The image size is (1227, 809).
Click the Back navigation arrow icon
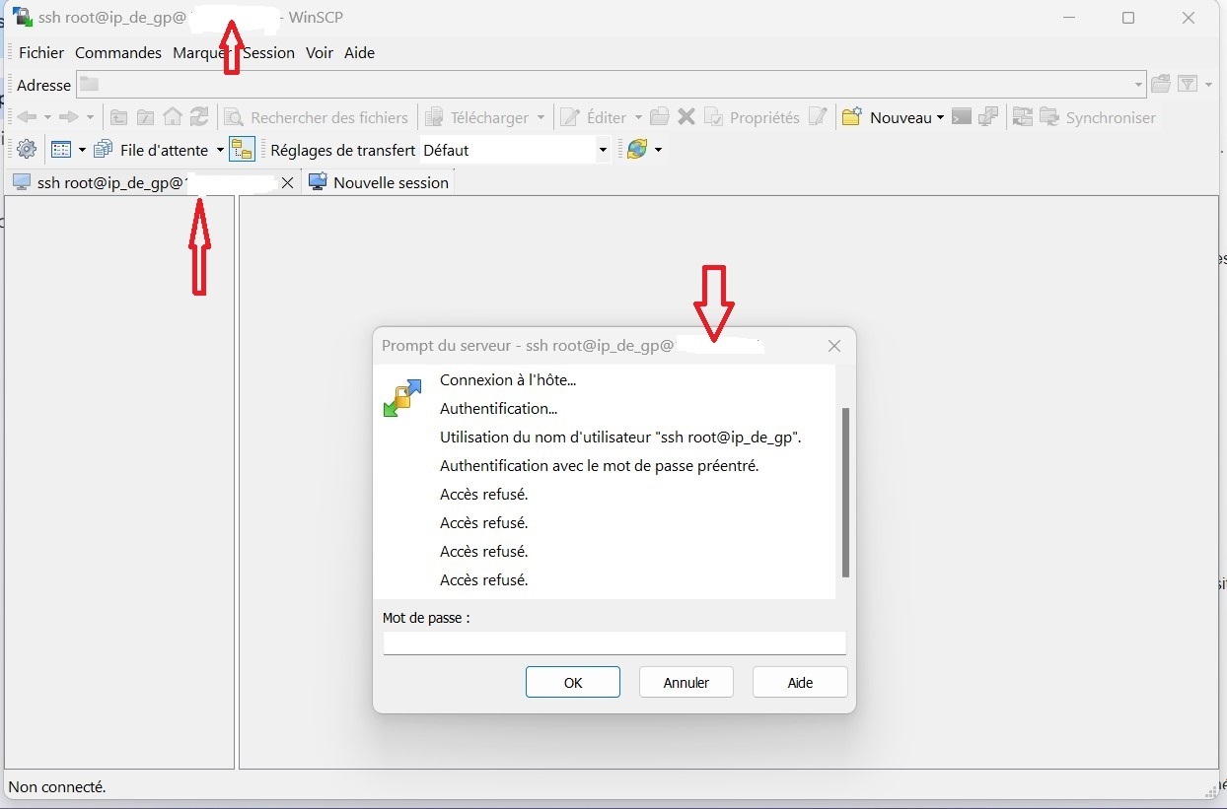pos(27,117)
